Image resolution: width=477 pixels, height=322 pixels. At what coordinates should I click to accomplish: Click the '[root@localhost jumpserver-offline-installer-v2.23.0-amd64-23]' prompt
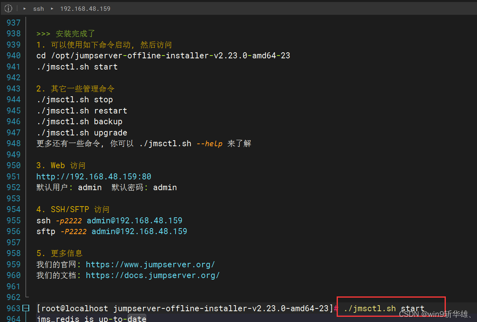(185, 308)
